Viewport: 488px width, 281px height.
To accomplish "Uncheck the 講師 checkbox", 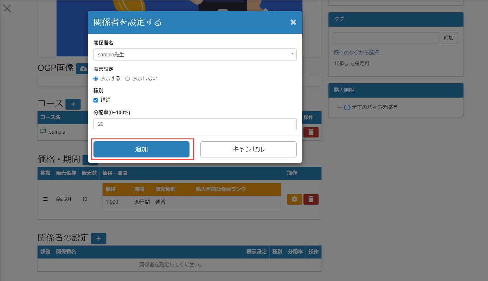I will click(96, 100).
